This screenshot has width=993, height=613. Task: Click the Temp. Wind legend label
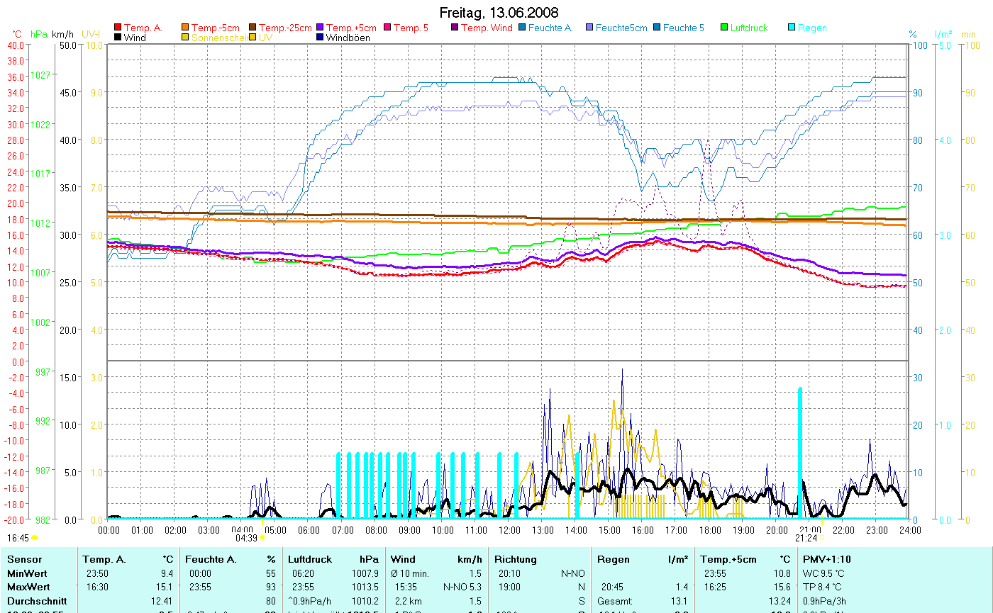[x=486, y=28]
